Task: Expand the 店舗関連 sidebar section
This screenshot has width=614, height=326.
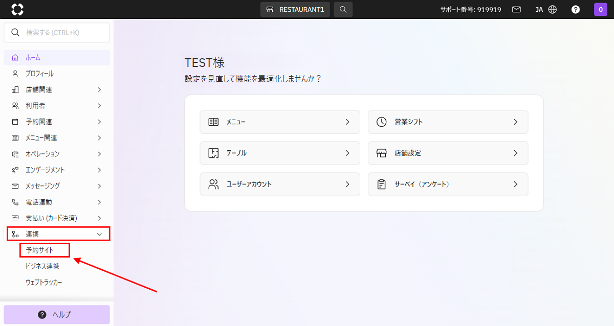Action: point(57,90)
